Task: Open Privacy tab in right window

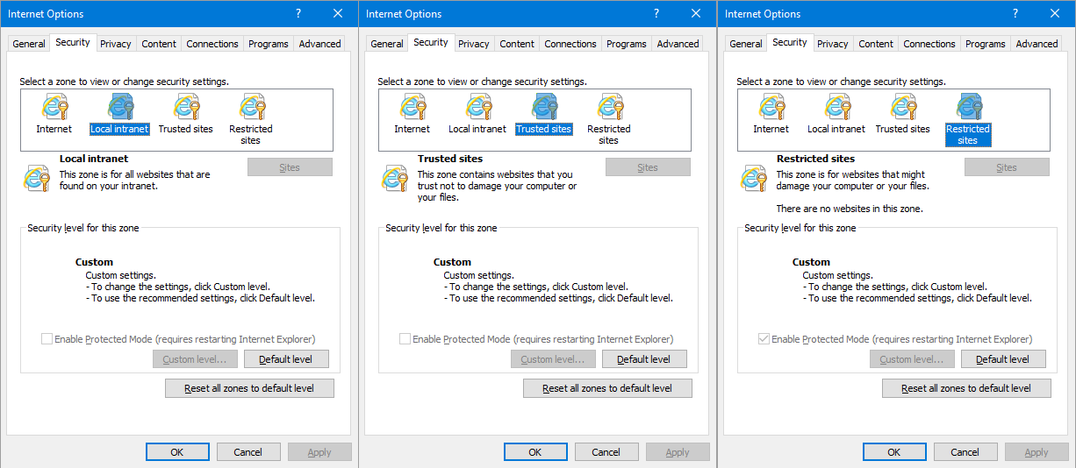Action: pyautogui.click(x=833, y=44)
